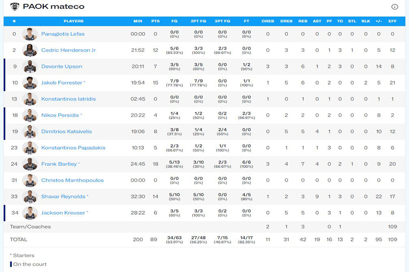Click the FG column header

coord(174,21)
